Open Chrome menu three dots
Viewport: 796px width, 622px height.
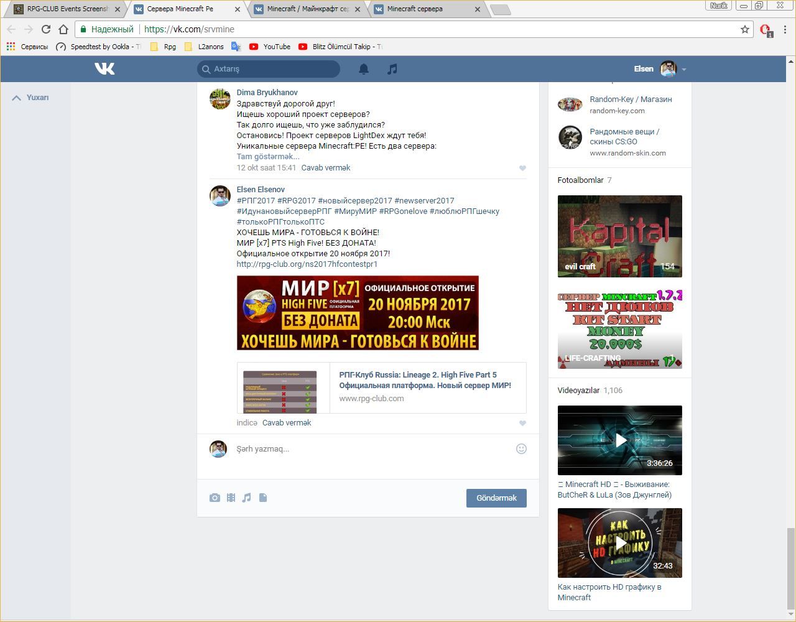[785, 29]
